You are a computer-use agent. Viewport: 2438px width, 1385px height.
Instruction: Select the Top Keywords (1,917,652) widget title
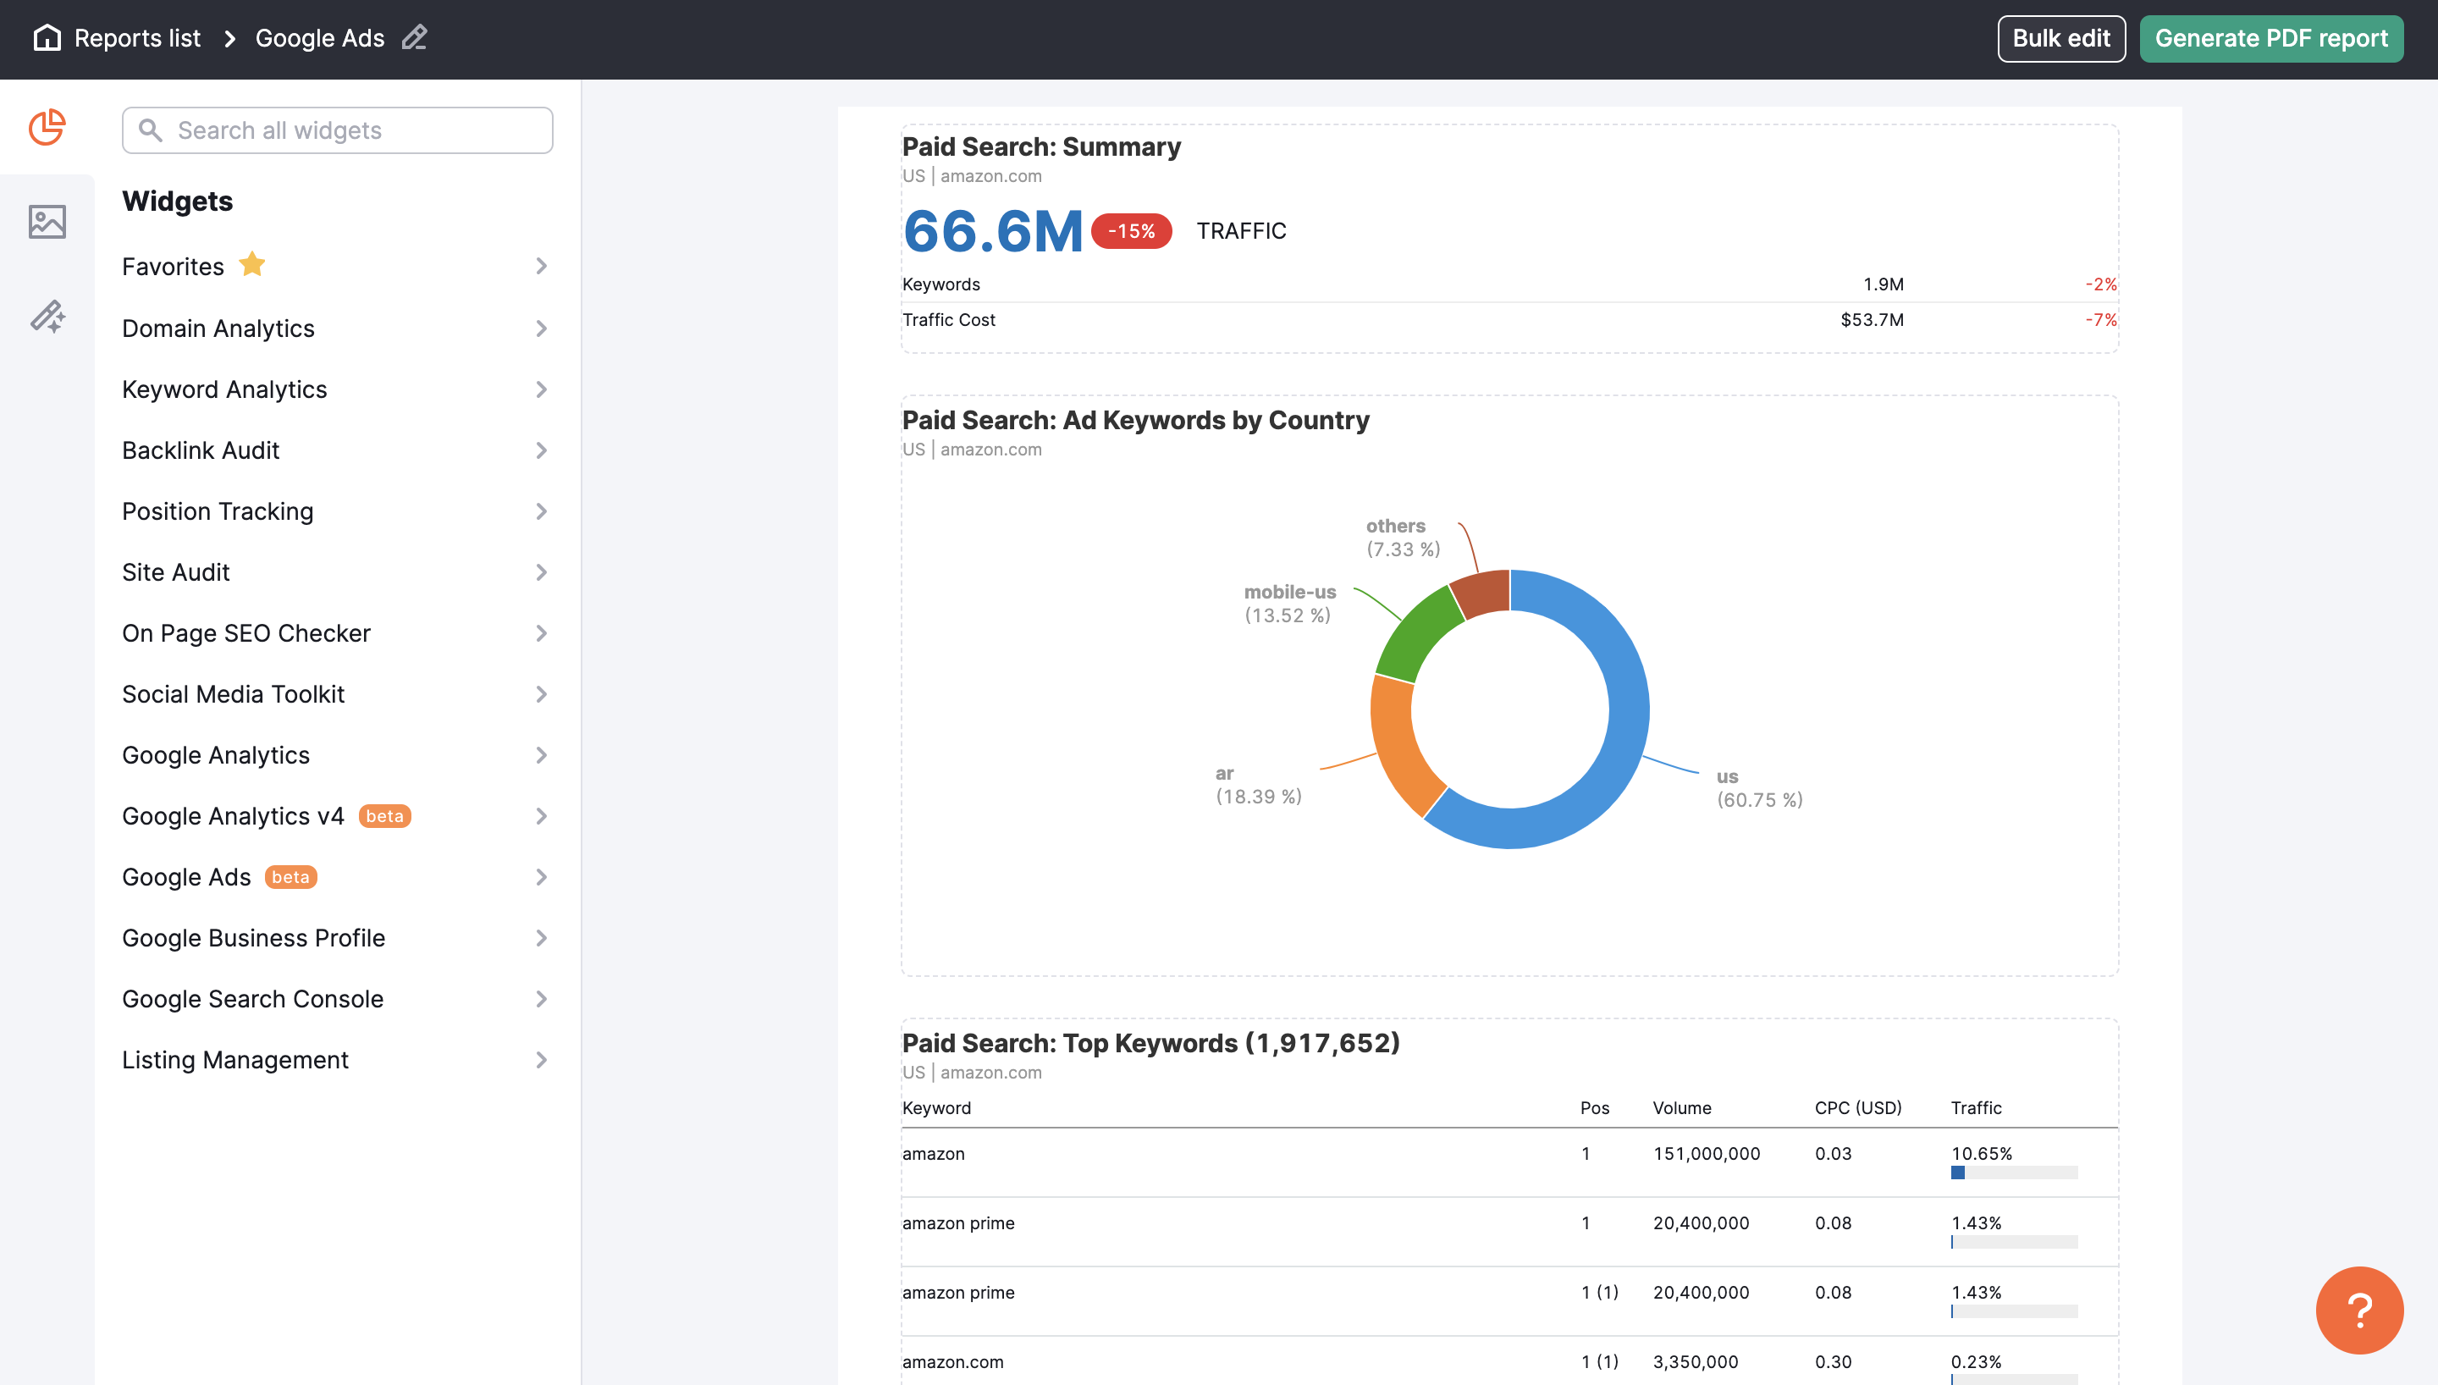tap(1150, 1042)
